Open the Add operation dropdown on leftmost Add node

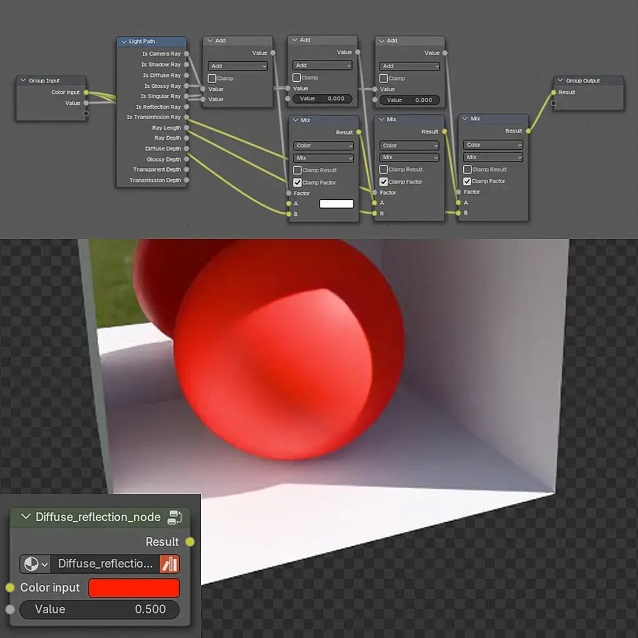[238, 66]
